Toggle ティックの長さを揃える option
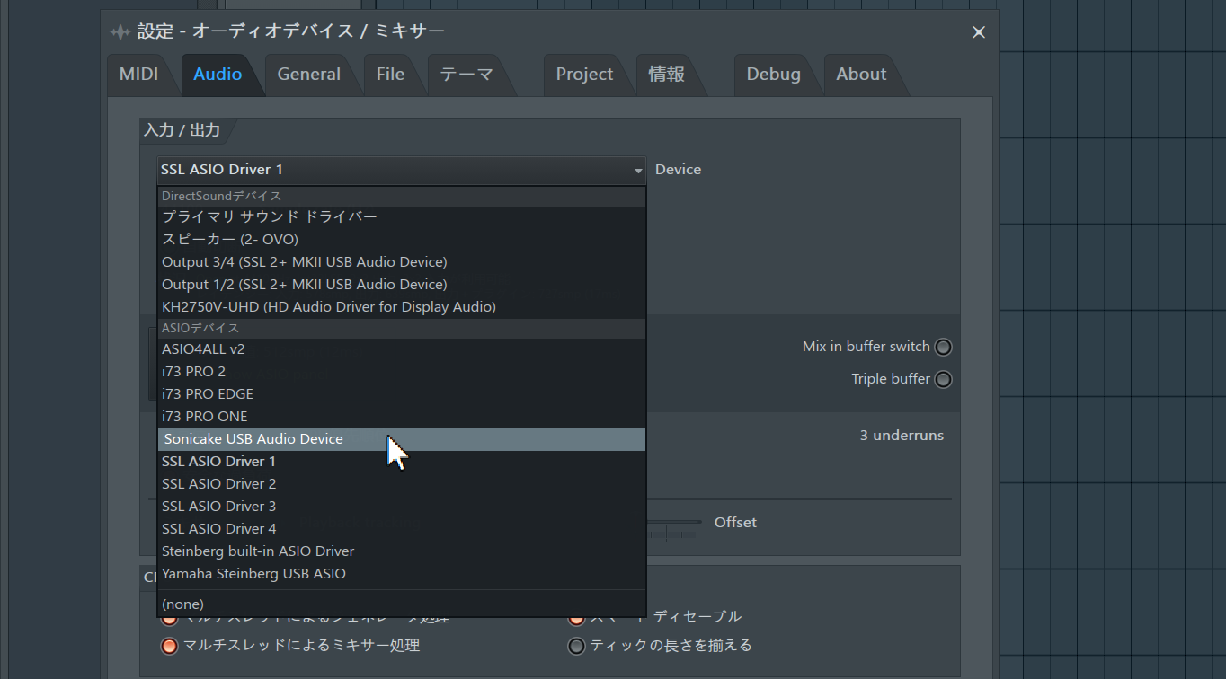The height and width of the screenshot is (679, 1226). click(x=576, y=646)
